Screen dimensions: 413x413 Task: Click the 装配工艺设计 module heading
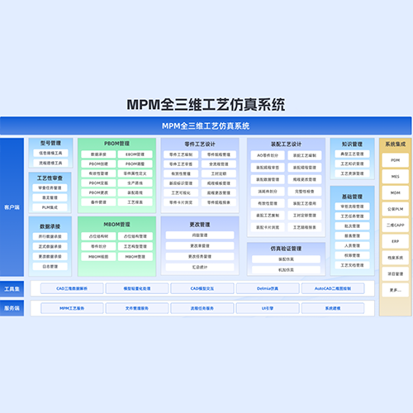286,144
